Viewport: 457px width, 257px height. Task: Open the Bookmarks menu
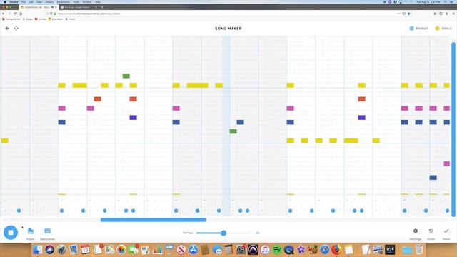point(64,1)
